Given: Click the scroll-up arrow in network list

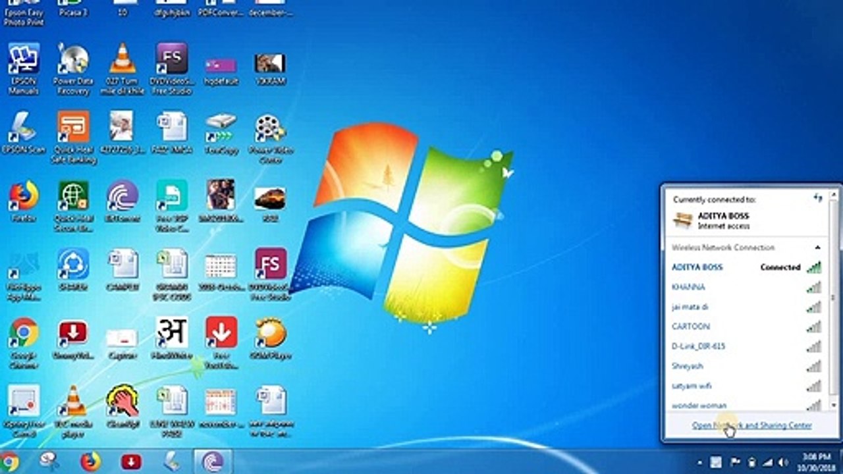Looking at the screenshot, I should click(x=834, y=194).
